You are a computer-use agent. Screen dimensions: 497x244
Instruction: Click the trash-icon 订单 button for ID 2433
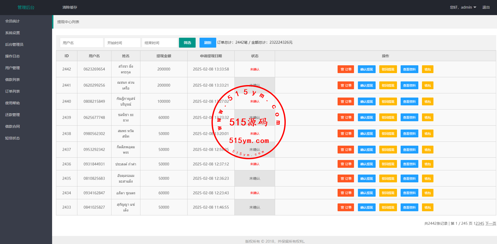pyautogui.click(x=346, y=208)
